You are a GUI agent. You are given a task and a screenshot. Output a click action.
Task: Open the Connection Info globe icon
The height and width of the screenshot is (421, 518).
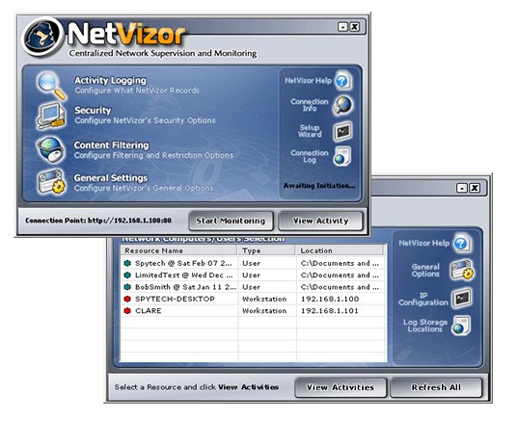[x=342, y=106]
